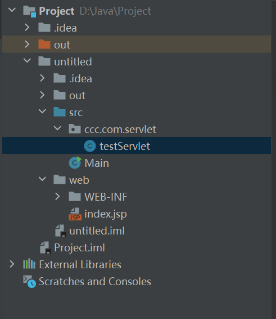Click the Scratches and Consoles icon
Image resolution: width=276 pixels, height=319 pixels.
(29, 281)
